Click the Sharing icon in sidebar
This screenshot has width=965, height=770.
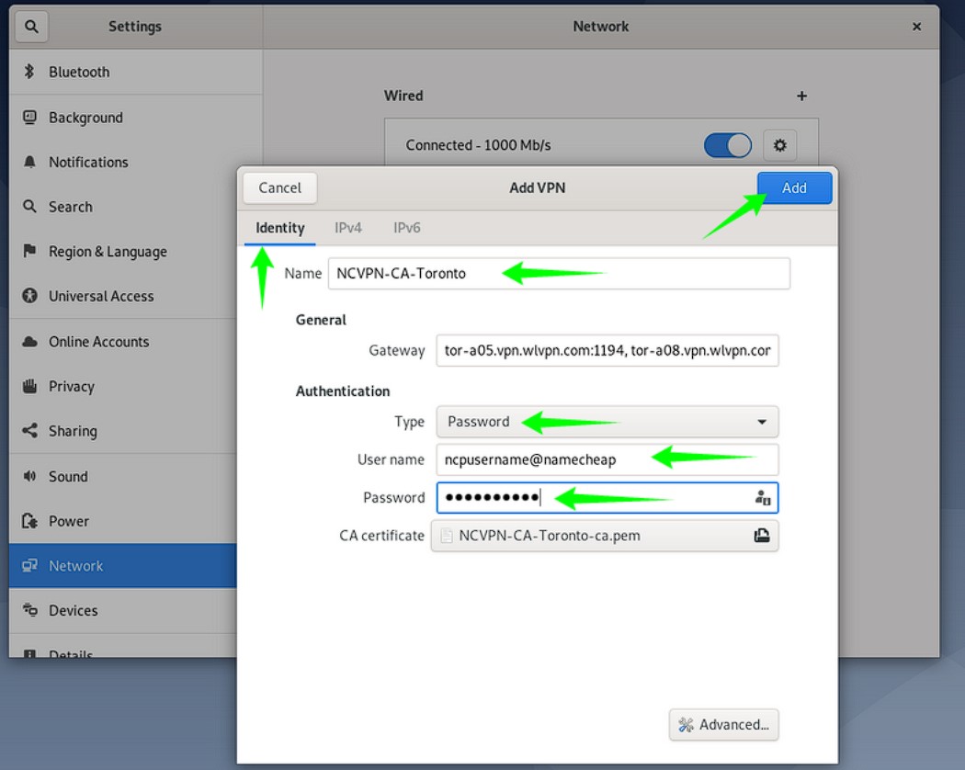[x=29, y=431]
